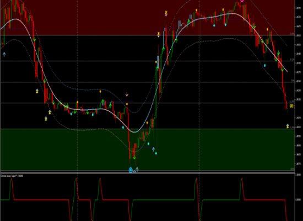Click the blue up arrow right of the blue circle marker
Screen dimensions: 303x221
137,170
